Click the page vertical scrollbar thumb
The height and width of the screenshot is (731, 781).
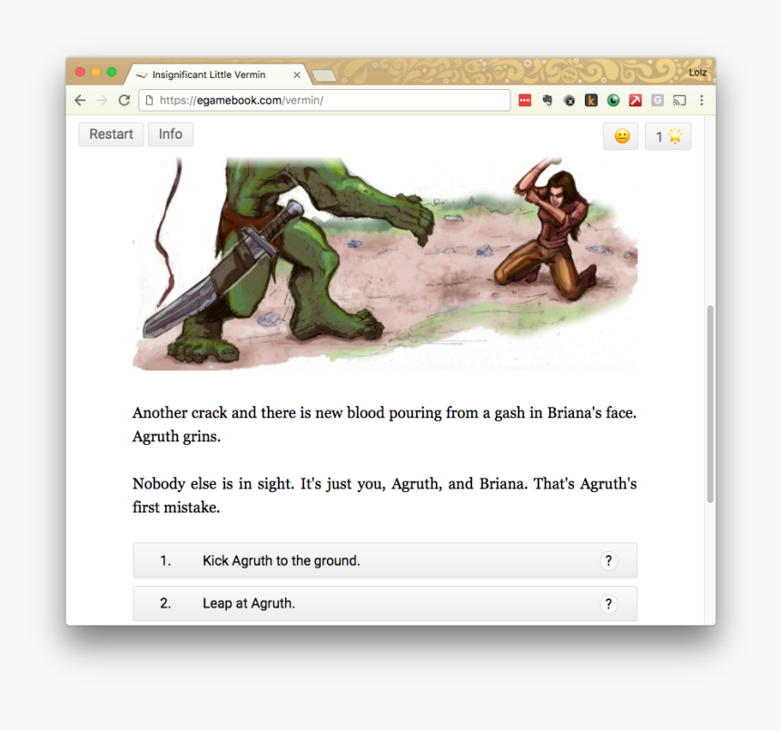pyautogui.click(x=710, y=404)
